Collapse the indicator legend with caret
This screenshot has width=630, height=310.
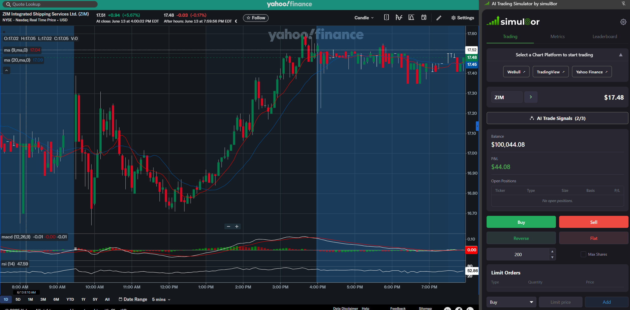(x=7, y=70)
